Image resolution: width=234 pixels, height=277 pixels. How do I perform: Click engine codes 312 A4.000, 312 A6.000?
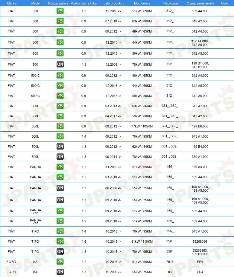coord(200,43)
